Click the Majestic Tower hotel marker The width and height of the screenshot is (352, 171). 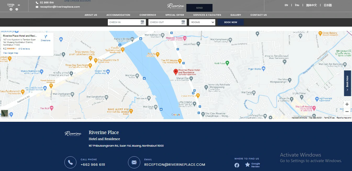click(185, 38)
